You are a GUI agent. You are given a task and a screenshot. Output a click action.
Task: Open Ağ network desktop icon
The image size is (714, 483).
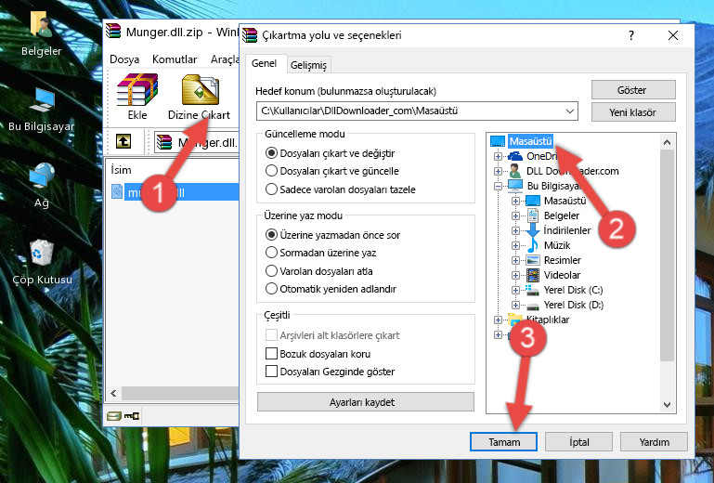pos(41,185)
